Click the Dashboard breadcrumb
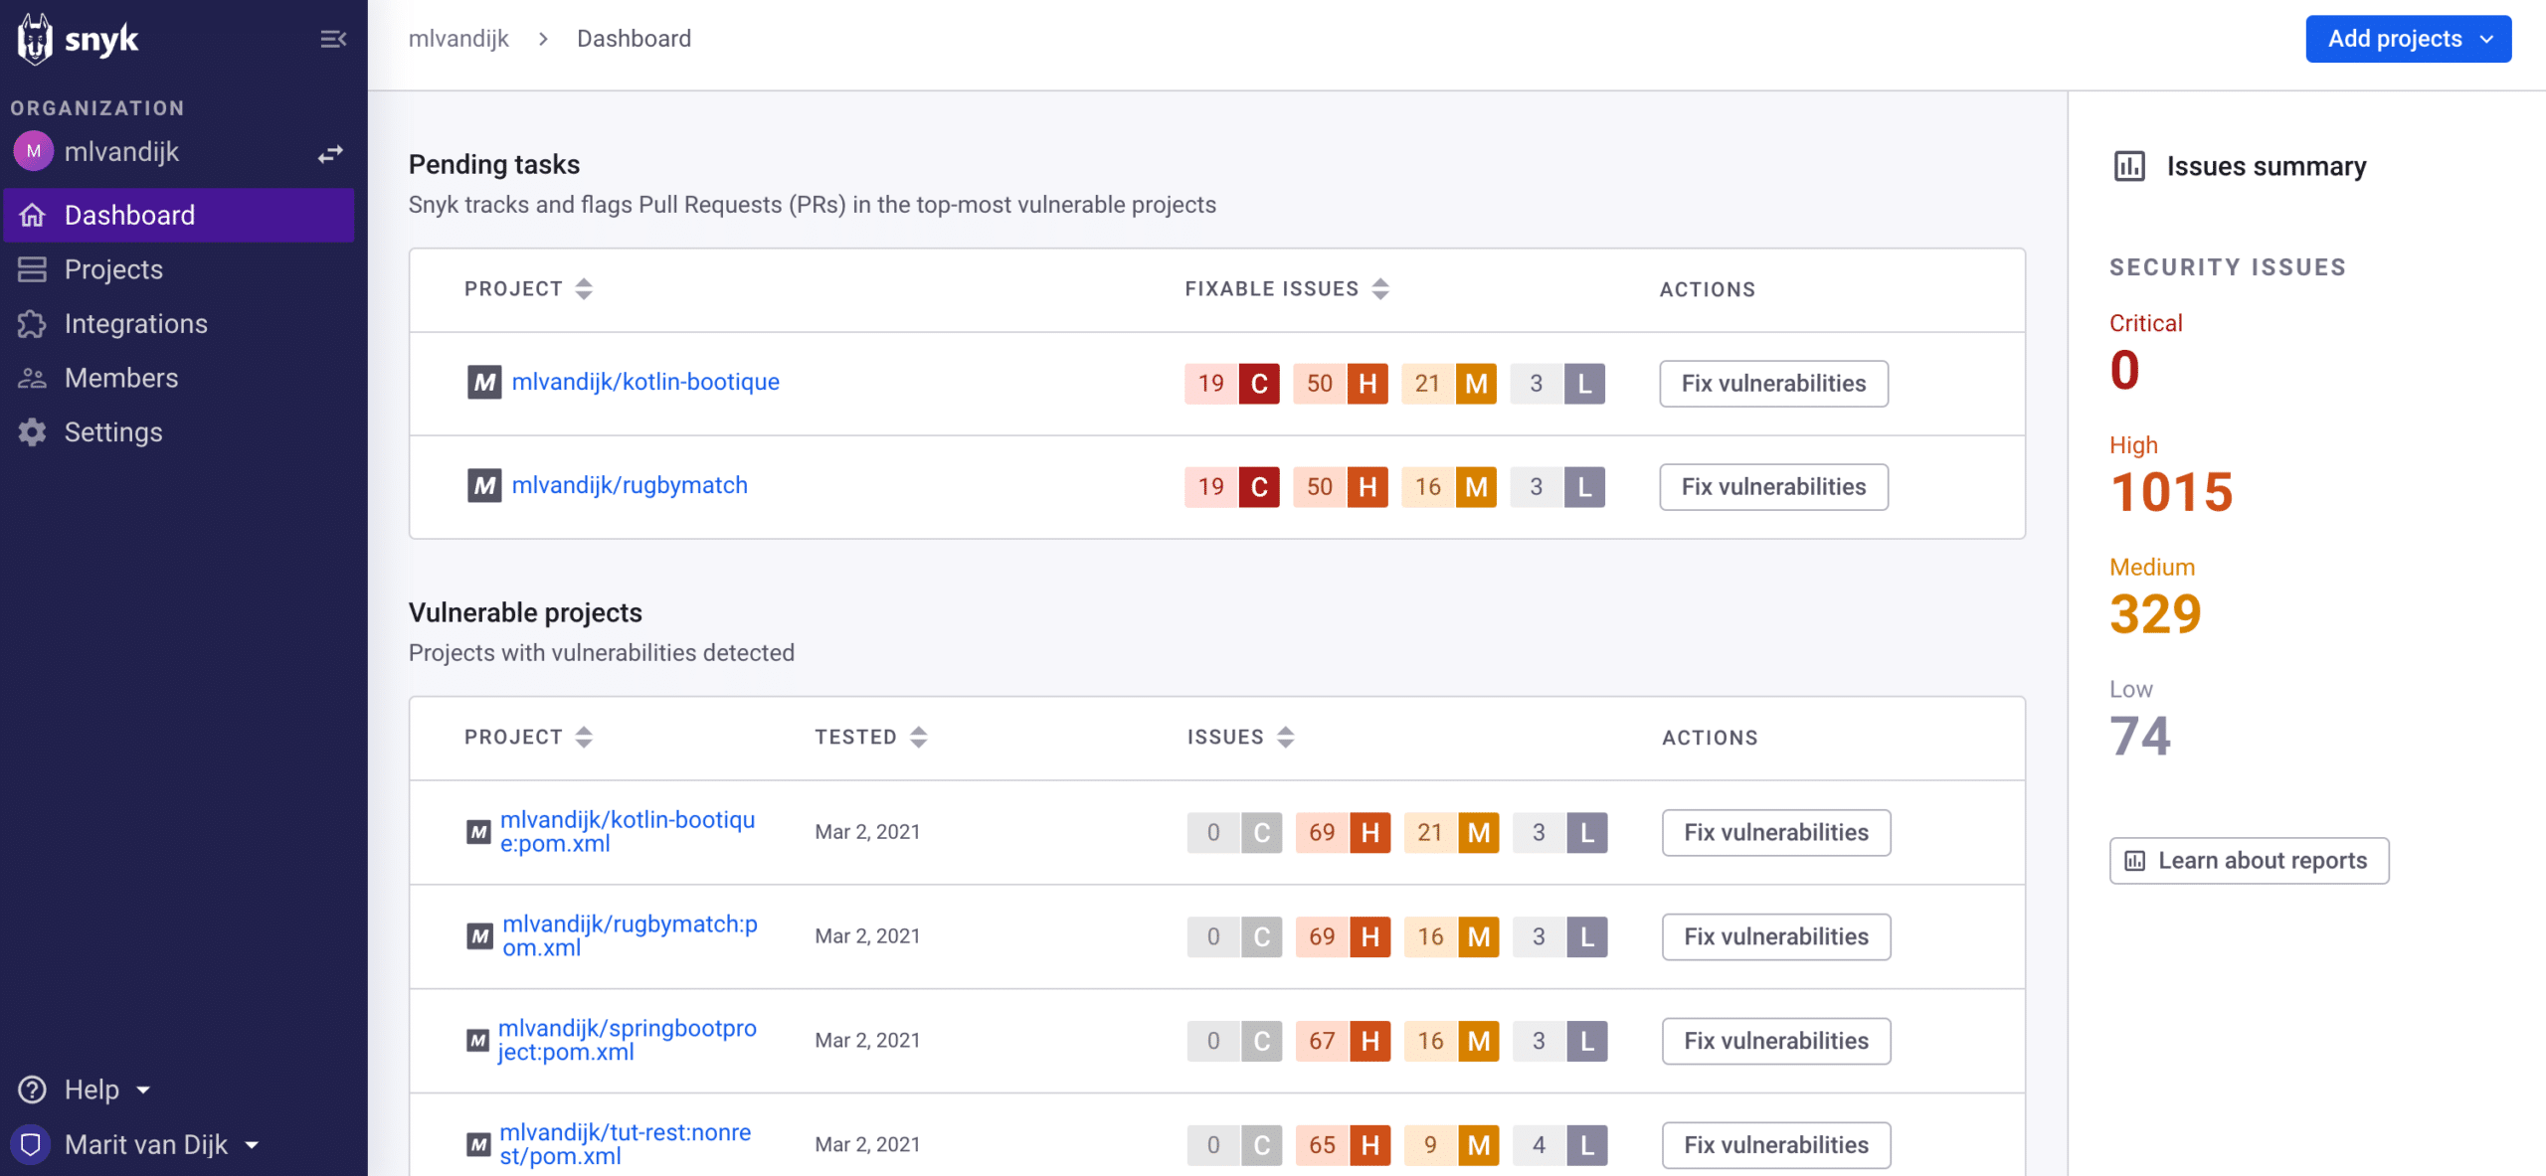 tap(634, 39)
